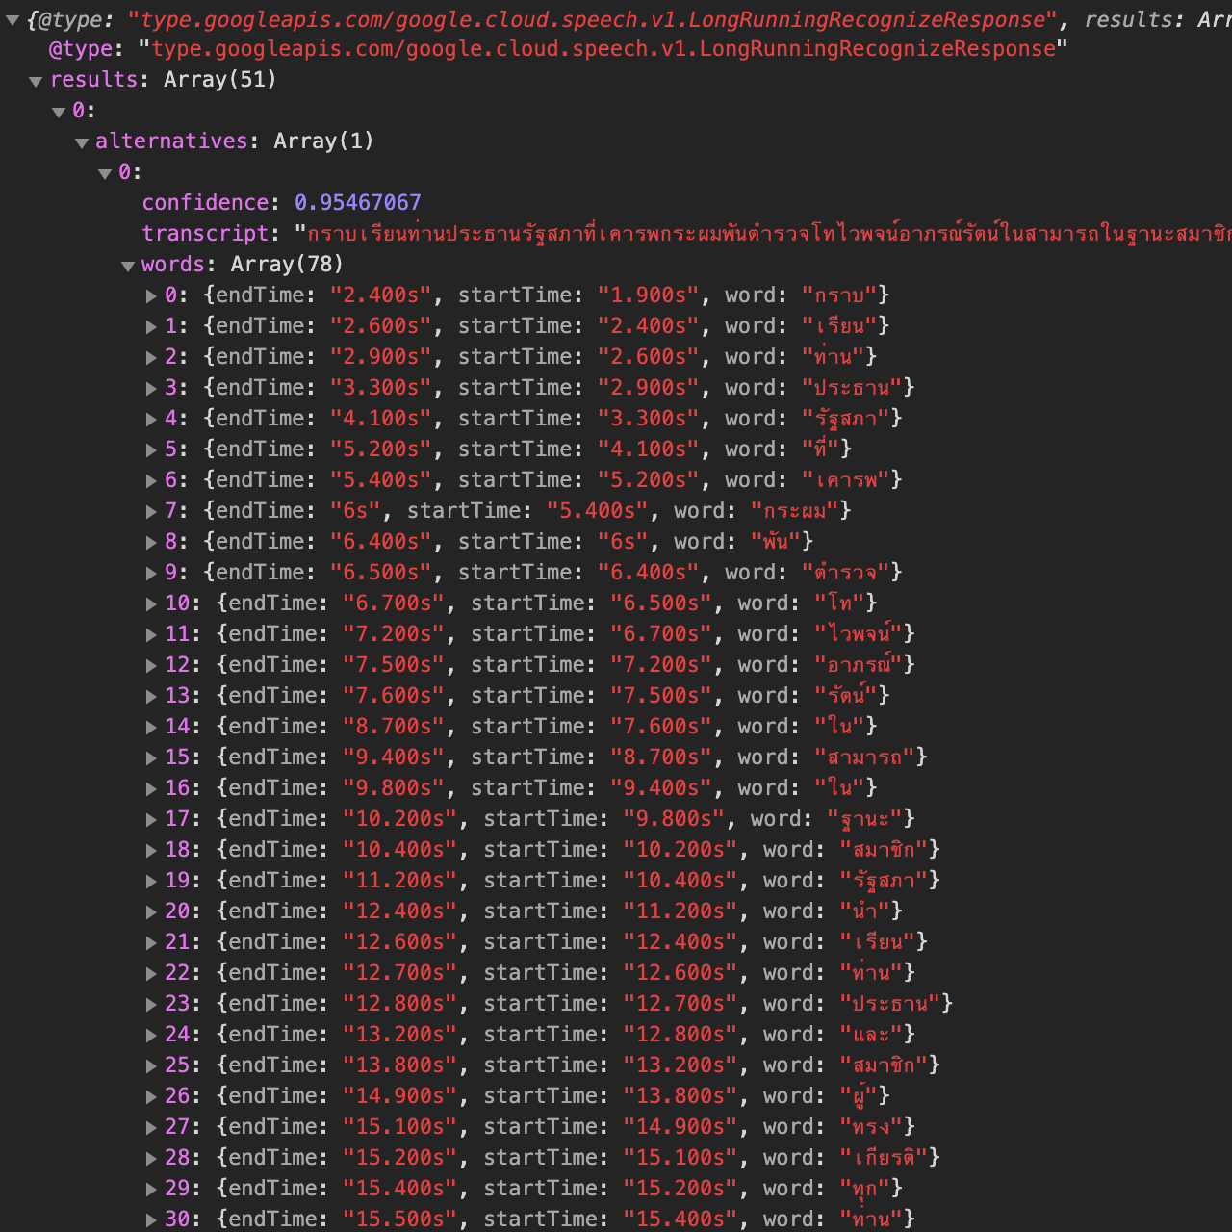Click the confidence value 0.95467067
Image resolution: width=1232 pixels, height=1232 pixels.
[357, 203]
